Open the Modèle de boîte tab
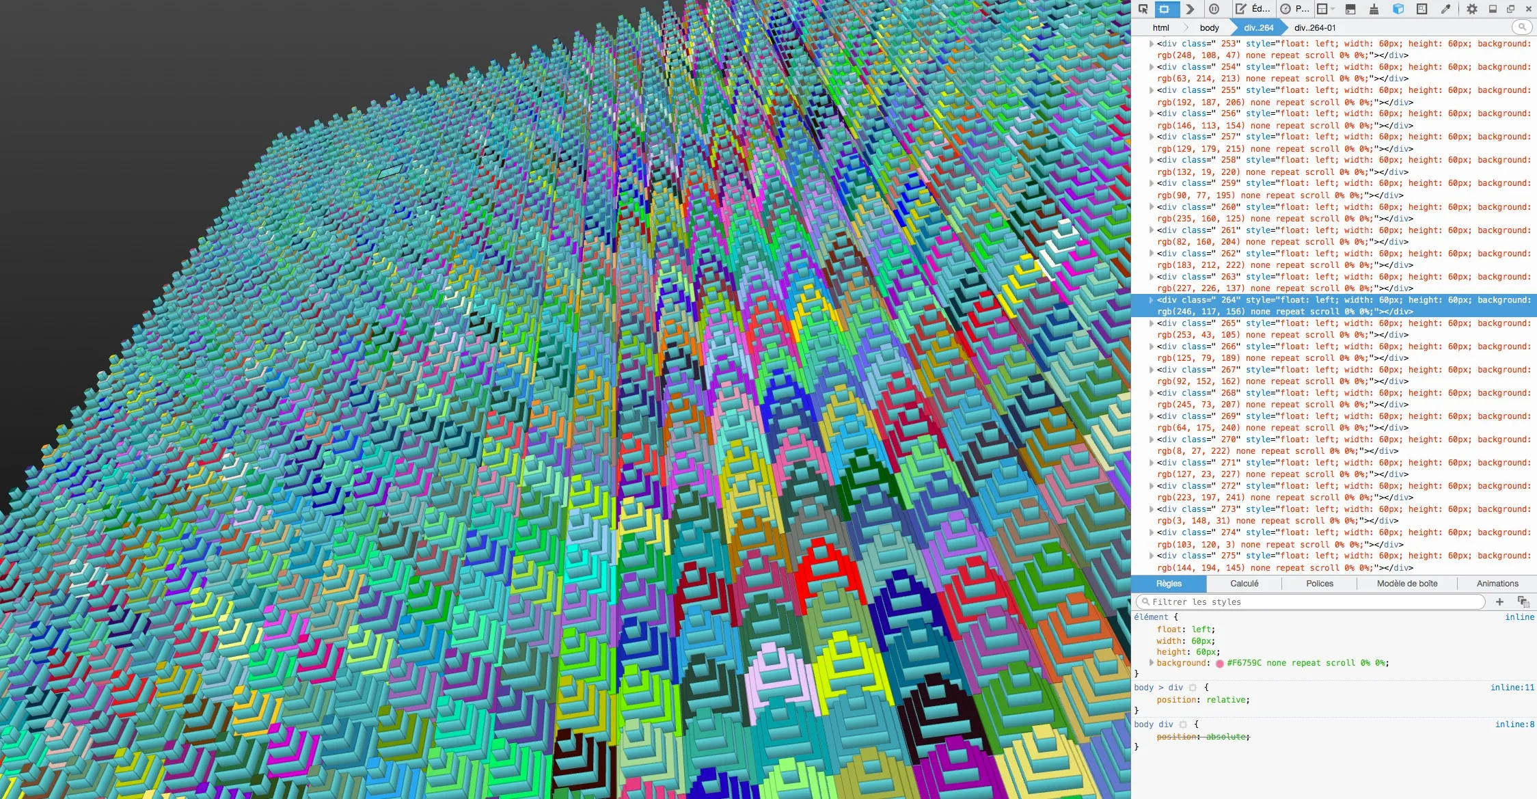Viewport: 1537px width, 799px height. 1406,584
